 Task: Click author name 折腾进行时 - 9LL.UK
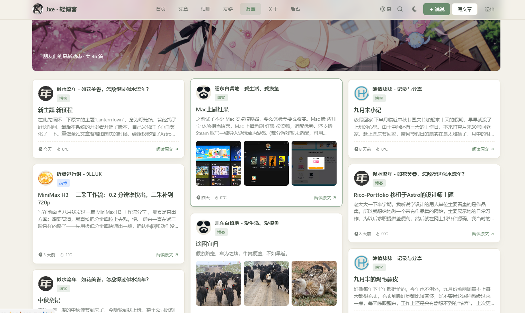tap(79, 174)
